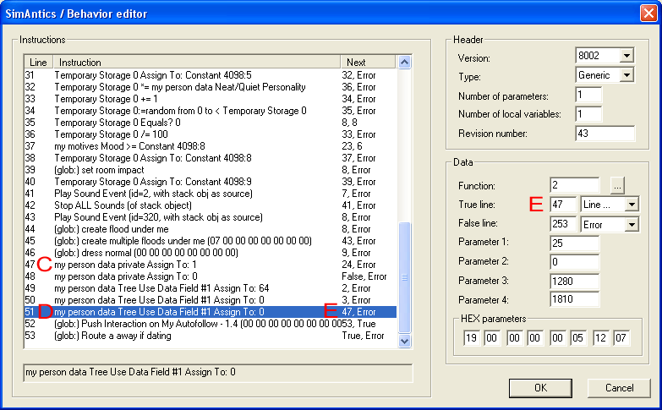The height and width of the screenshot is (410, 662).
Task: Click the instruction list scrollbar thumb
Action: 404,277
